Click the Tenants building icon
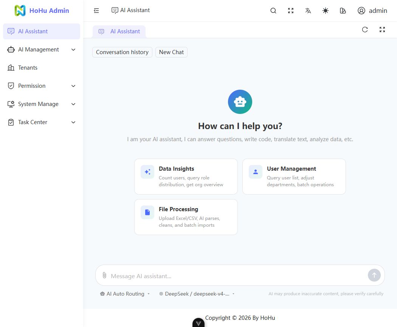The width and height of the screenshot is (397, 327). pyautogui.click(x=11, y=68)
